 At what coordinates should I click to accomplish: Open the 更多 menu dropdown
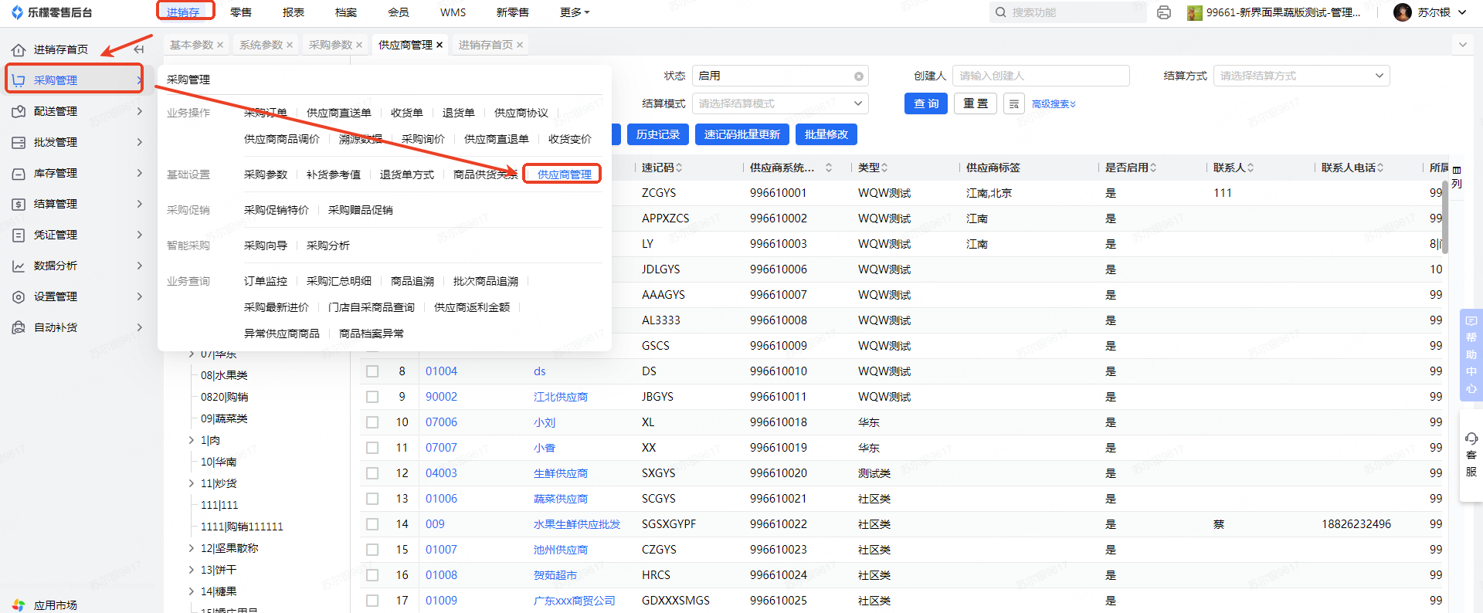coord(574,12)
